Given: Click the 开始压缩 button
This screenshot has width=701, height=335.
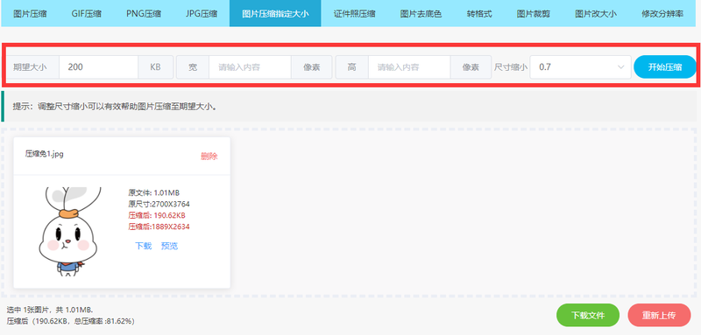Looking at the screenshot, I should pyautogui.click(x=665, y=67).
